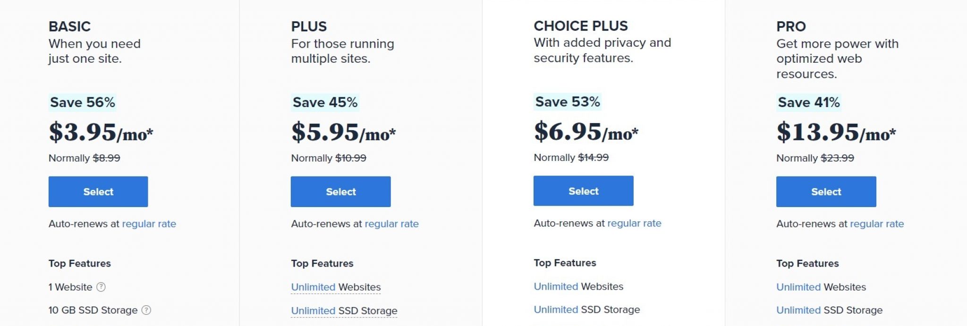The width and height of the screenshot is (967, 326).
Task: Click the Save 41% badge
Action: coord(808,102)
